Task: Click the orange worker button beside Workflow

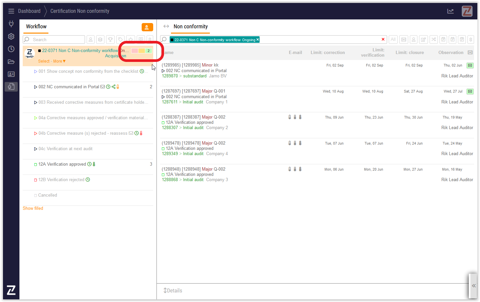Action: point(147,27)
